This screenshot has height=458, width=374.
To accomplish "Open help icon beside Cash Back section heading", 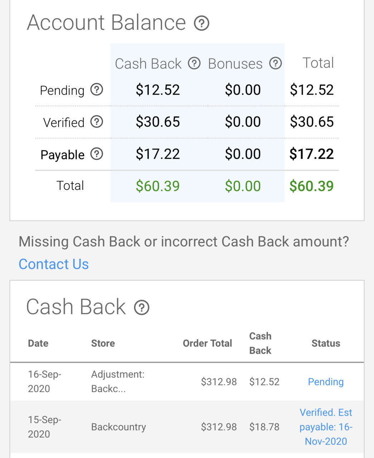I will point(142,308).
